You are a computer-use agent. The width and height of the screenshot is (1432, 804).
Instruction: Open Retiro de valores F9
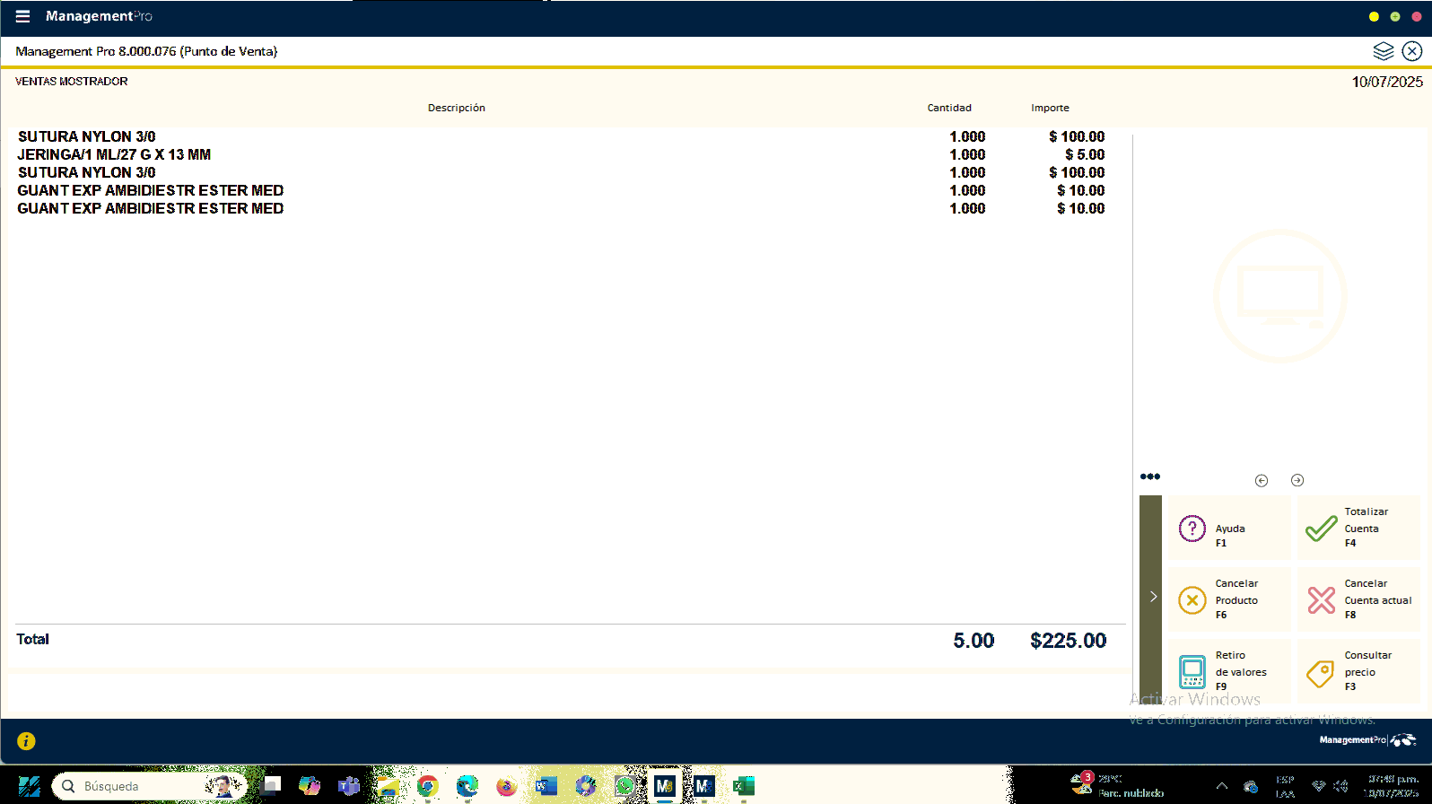pyautogui.click(x=1229, y=671)
